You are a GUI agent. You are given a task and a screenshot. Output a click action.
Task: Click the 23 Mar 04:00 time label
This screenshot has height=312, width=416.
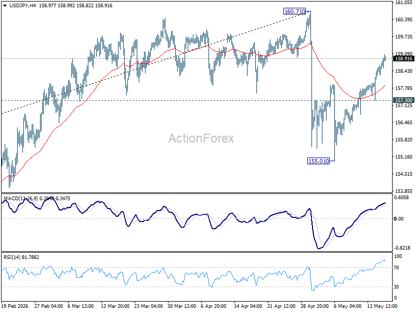click(x=149, y=306)
